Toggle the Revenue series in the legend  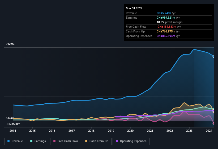tap(15, 141)
